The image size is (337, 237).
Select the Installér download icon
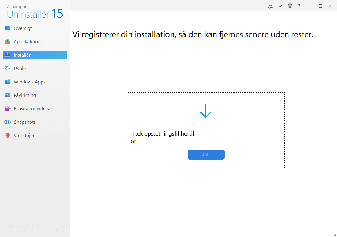[8, 55]
